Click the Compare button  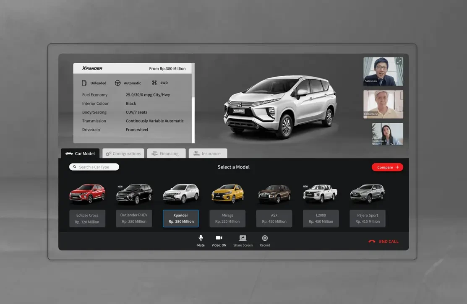click(x=387, y=167)
